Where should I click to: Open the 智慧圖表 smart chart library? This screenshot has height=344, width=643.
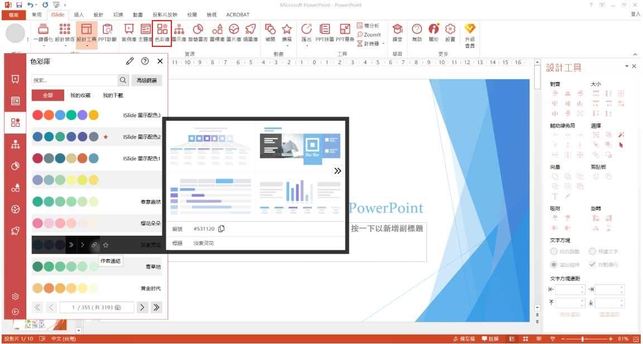pyautogui.click(x=198, y=32)
